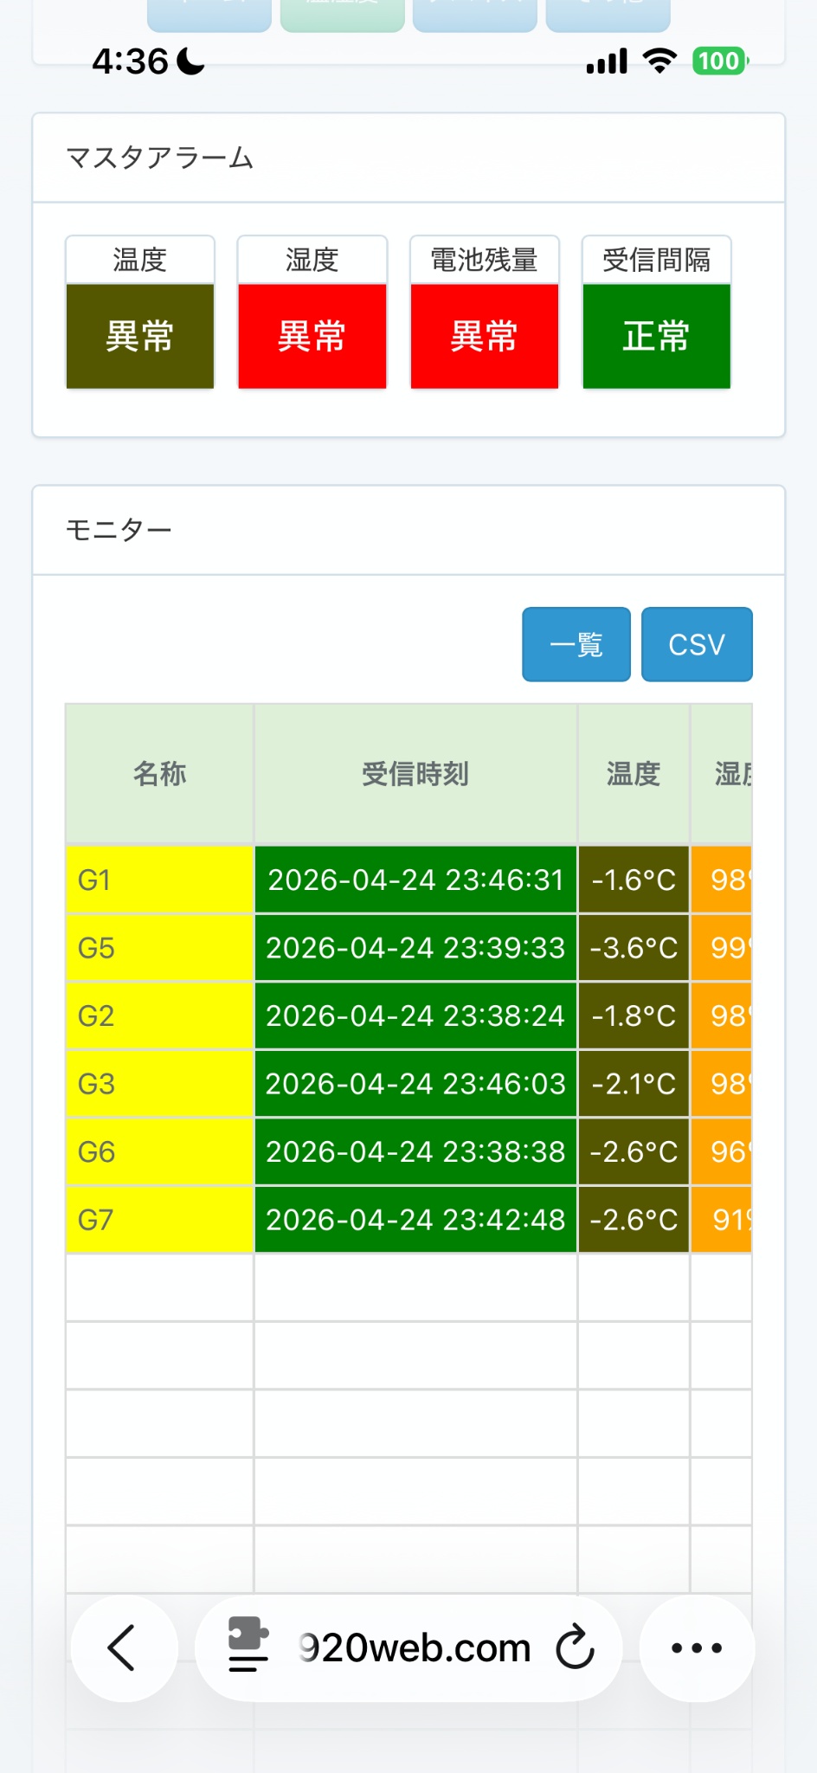Download data with CSV button
This screenshot has width=817, height=1773.
click(x=697, y=645)
